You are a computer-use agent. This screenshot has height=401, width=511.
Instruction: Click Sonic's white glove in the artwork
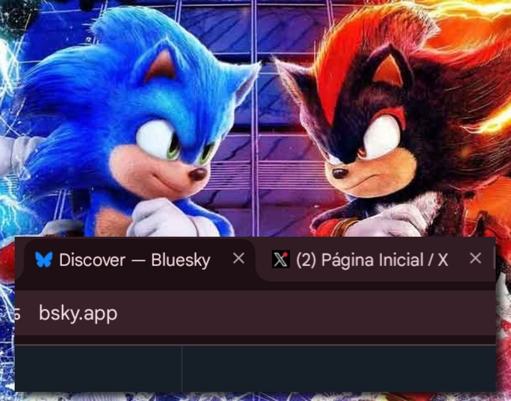click(x=166, y=219)
